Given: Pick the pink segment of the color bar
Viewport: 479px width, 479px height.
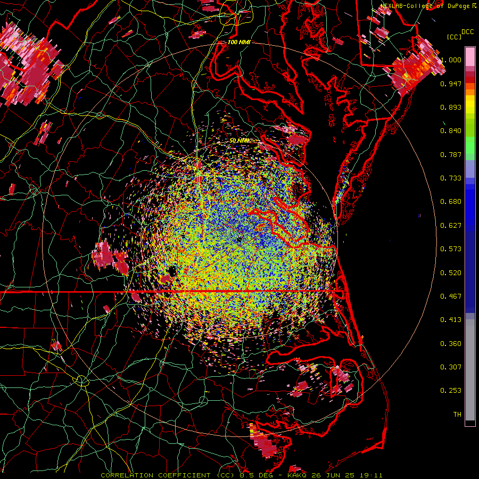Looking at the screenshot, I should (x=470, y=56).
